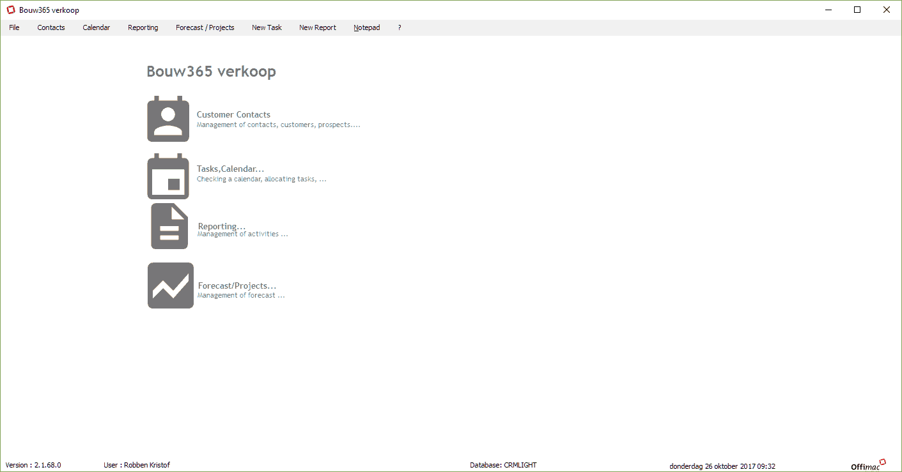This screenshot has height=472, width=902.
Task: Open the question mark help menu
Action: 400,27
